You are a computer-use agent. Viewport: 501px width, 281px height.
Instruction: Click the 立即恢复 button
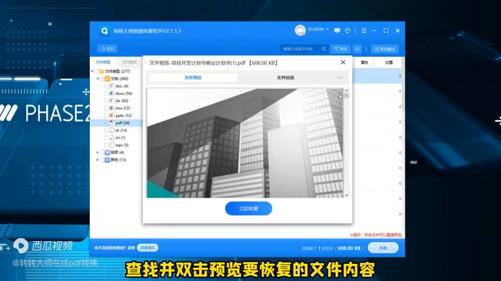(249, 208)
